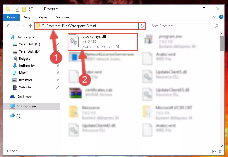Image resolution: width=228 pixels, height=157 pixels.
Task: Click the pin icon next to İndirmeler
Action: pyautogui.click(x=58, y=66)
